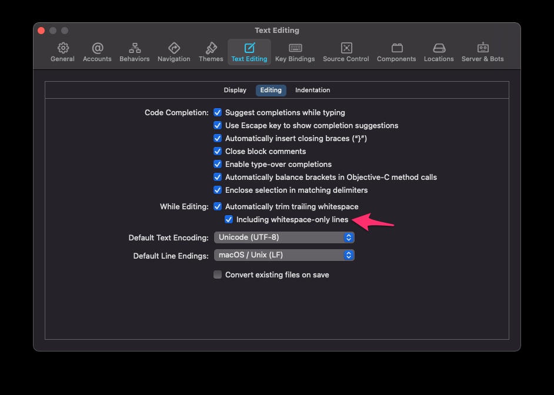This screenshot has width=554, height=395.
Task: Switch to the Indentation tab
Action: (313, 90)
